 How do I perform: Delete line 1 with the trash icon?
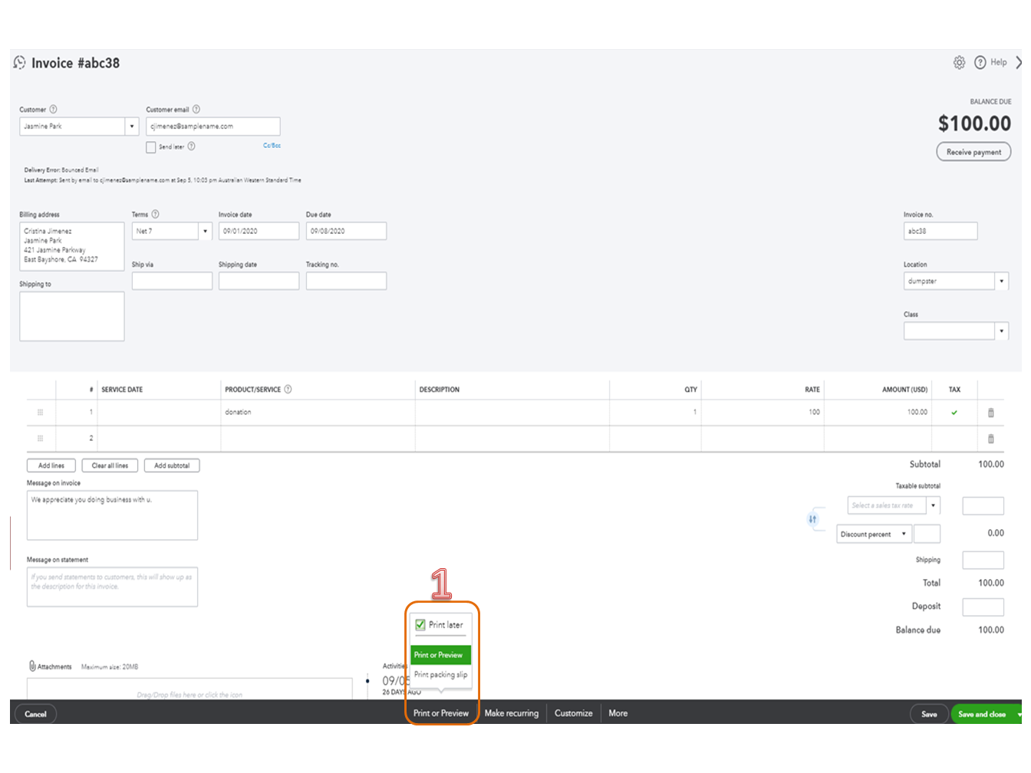click(990, 412)
